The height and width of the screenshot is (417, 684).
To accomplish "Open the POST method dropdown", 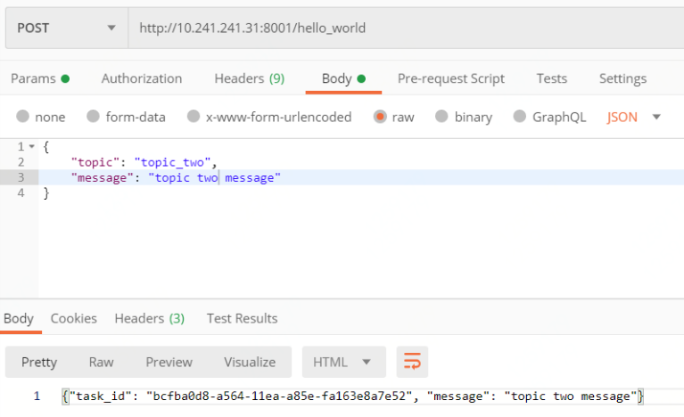I will pos(67,28).
